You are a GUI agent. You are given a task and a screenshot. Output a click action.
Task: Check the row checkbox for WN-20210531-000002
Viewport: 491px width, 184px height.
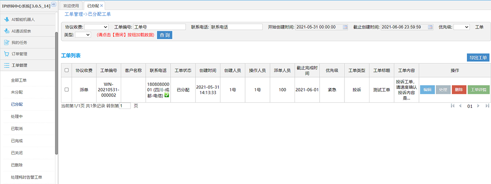(x=67, y=90)
